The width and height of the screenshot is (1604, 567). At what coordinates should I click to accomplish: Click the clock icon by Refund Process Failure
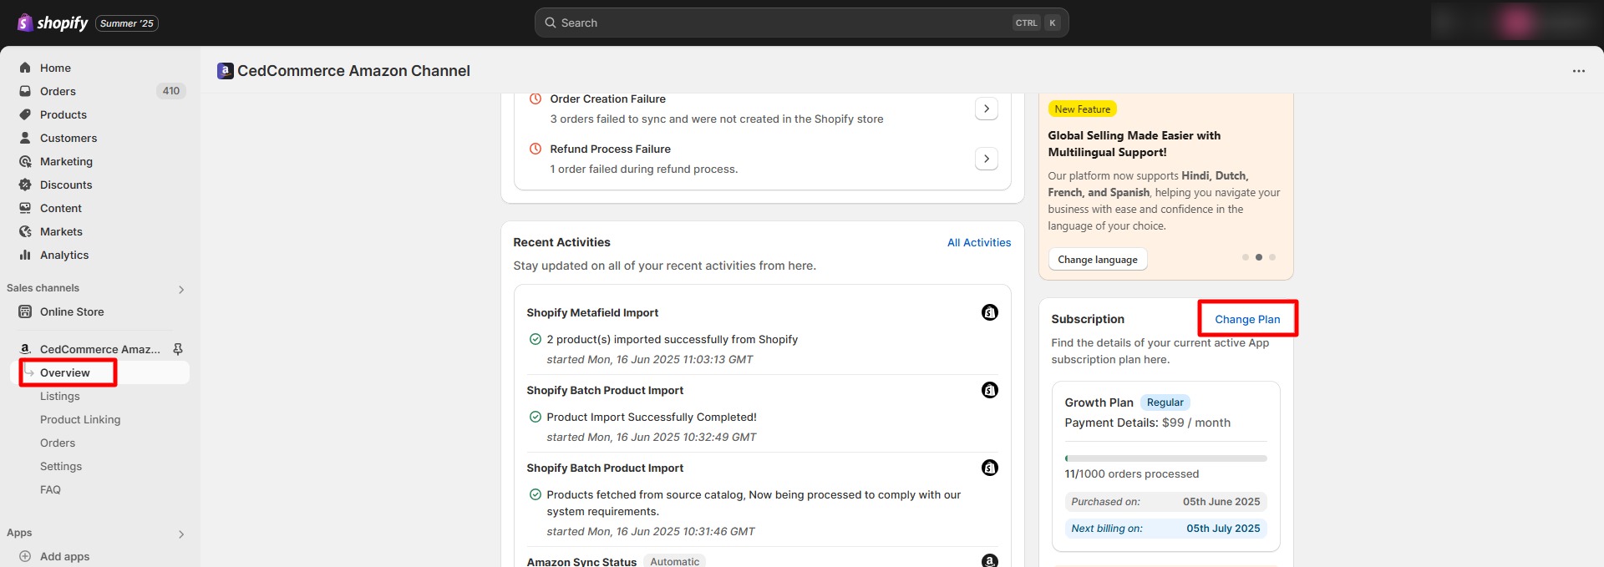[x=536, y=149]
